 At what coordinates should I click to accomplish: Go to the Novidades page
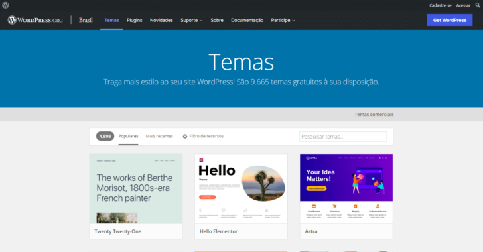161,20
